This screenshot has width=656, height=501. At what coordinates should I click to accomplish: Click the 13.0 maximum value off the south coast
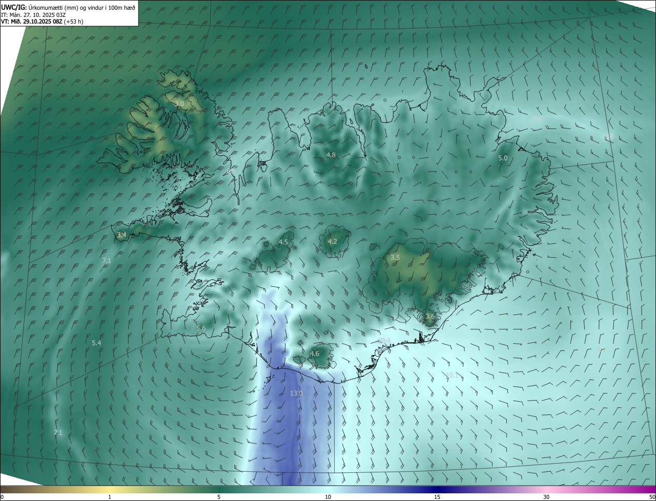(x=296, y=393)
